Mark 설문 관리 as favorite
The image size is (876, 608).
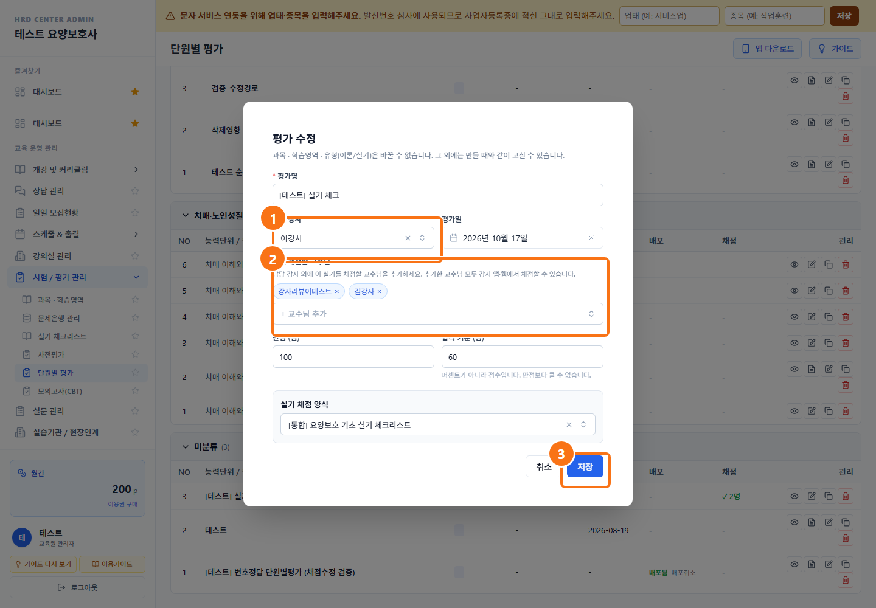[135, 411]
